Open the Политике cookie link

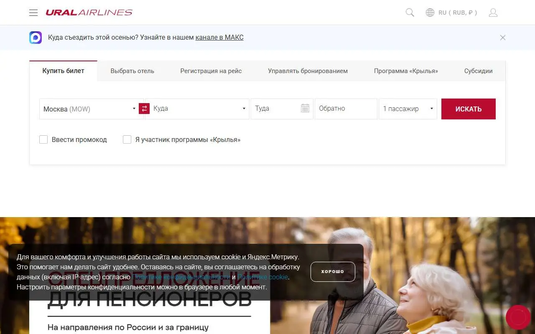point(263,277)
